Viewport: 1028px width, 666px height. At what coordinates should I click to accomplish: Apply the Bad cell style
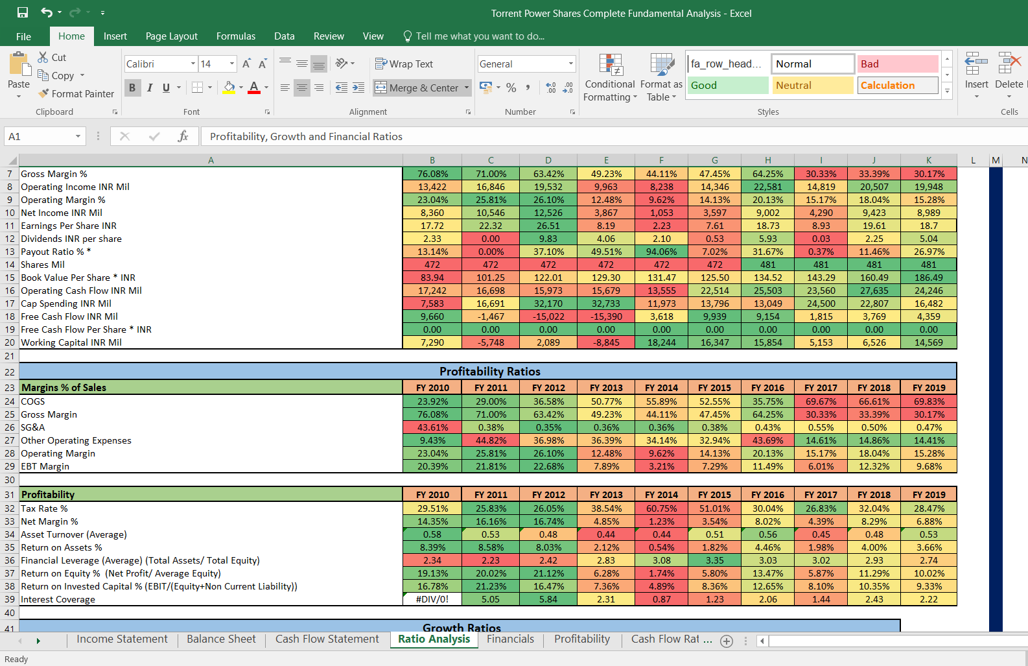click(x=898, y=64)
